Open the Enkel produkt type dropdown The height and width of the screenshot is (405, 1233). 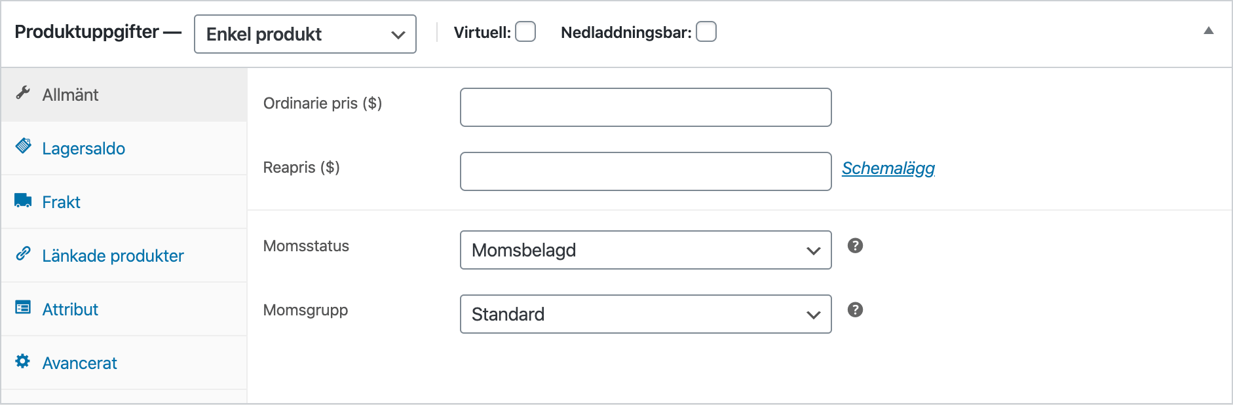tap(305, 34)
